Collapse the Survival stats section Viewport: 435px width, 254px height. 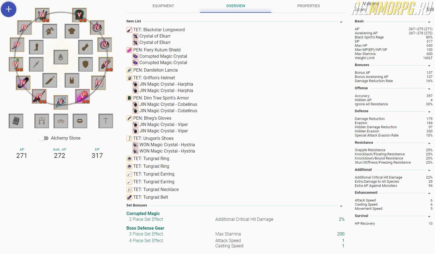pos(429,217)
